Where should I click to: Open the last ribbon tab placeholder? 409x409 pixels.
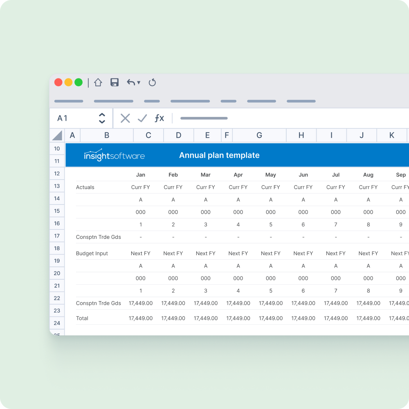coord(301,101)
